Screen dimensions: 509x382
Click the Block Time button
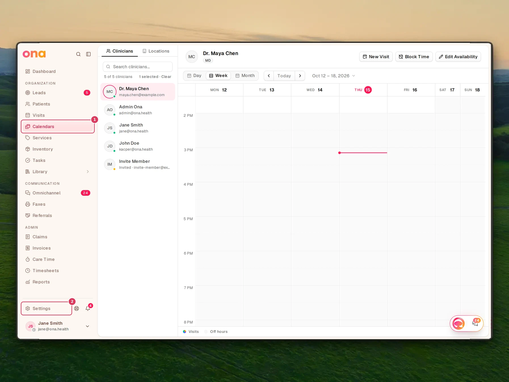(x=414, y=57)
